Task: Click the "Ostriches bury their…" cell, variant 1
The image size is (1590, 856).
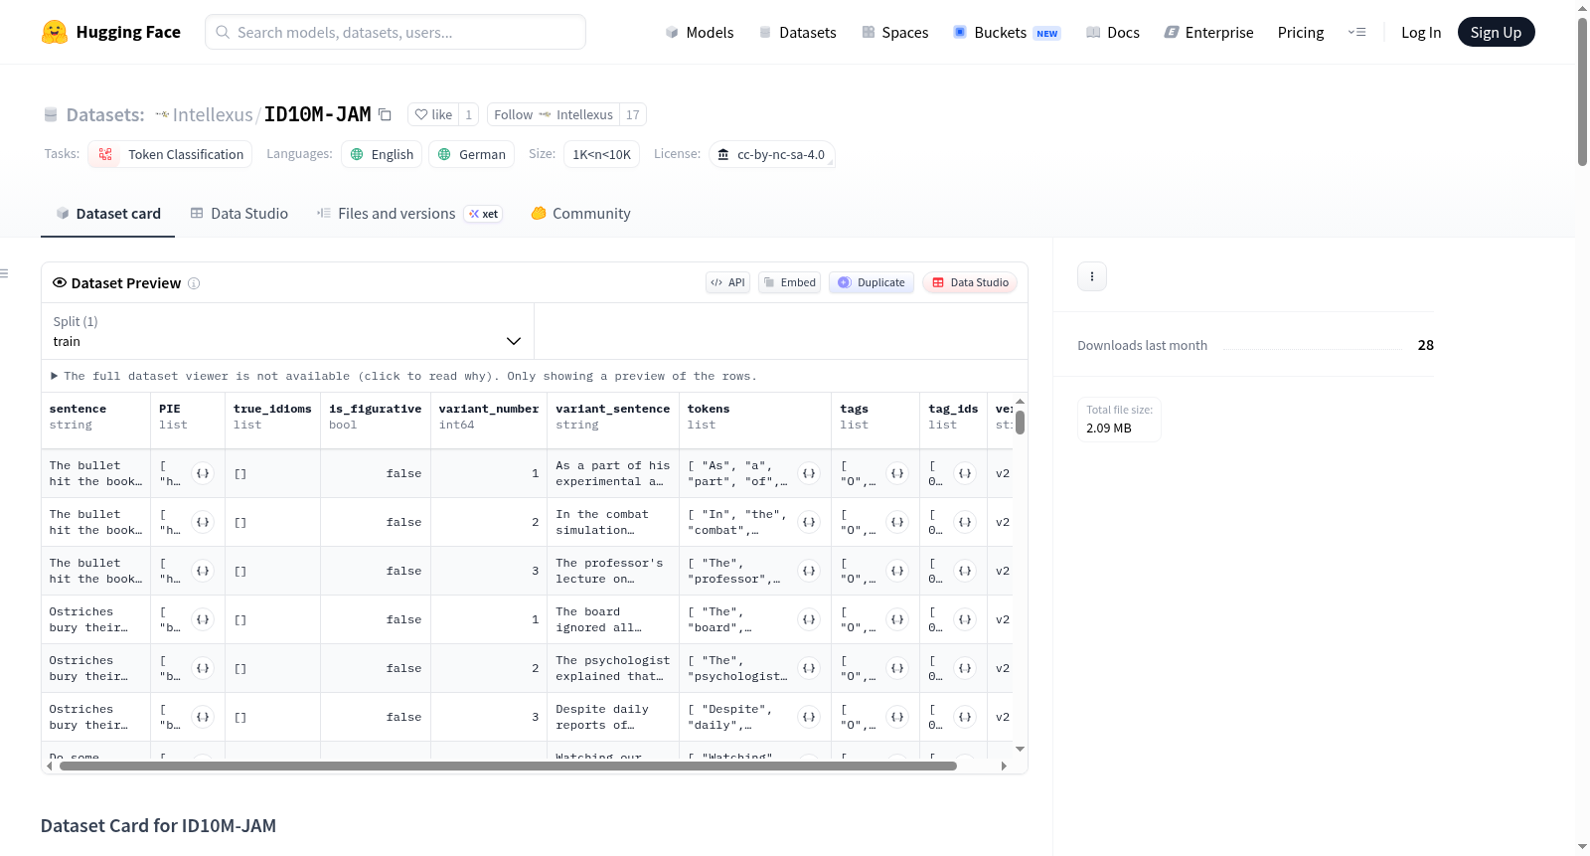Action: [x=96, y=619]
